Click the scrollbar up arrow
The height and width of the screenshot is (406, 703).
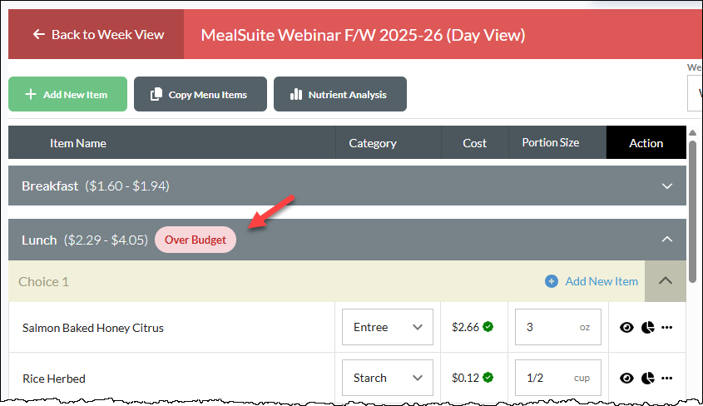[x=692, y=132]
